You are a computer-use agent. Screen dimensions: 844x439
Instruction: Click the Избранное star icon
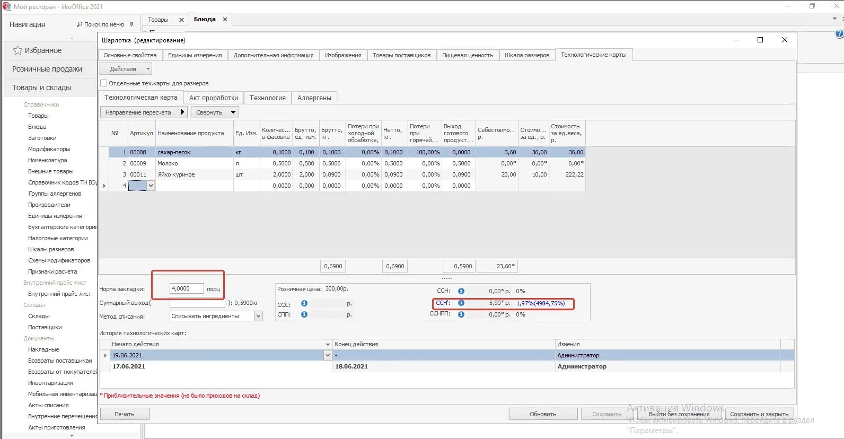[x=17, y=50]
